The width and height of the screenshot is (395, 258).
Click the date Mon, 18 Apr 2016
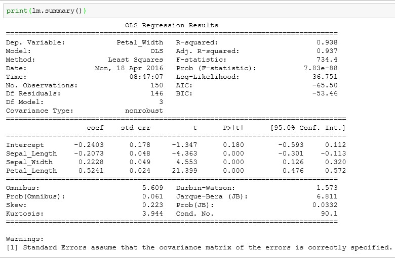click(x=129, y=68)
